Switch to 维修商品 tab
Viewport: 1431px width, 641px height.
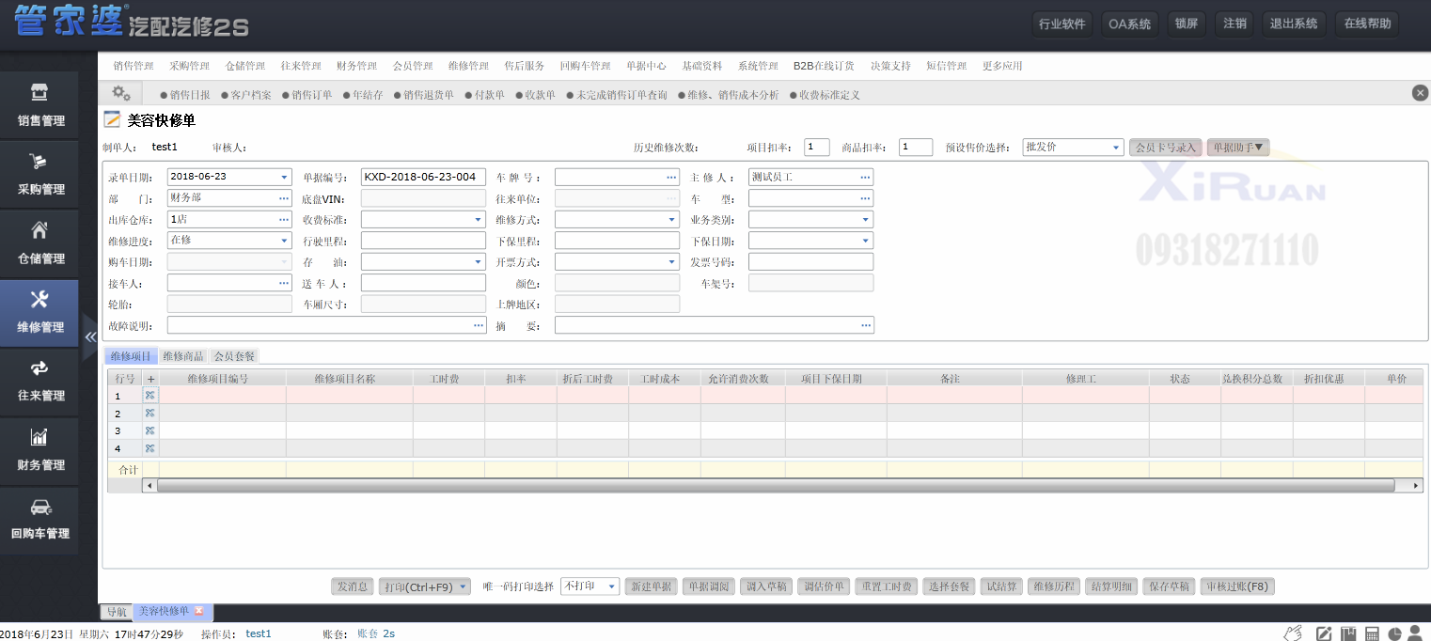pyautogui.click(x=182, y=356)
